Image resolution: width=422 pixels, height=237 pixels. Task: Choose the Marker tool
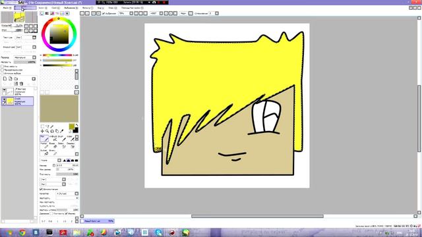(44, 145)
